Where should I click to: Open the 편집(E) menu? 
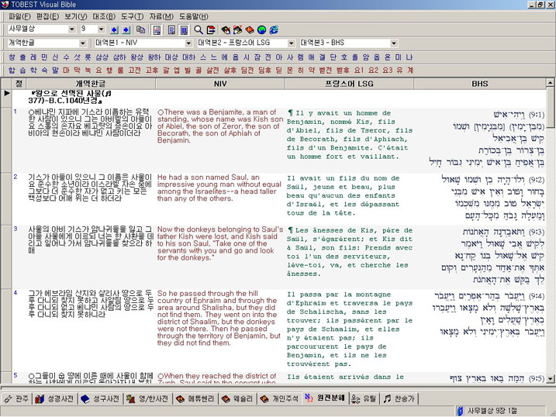tap(47, 16)
